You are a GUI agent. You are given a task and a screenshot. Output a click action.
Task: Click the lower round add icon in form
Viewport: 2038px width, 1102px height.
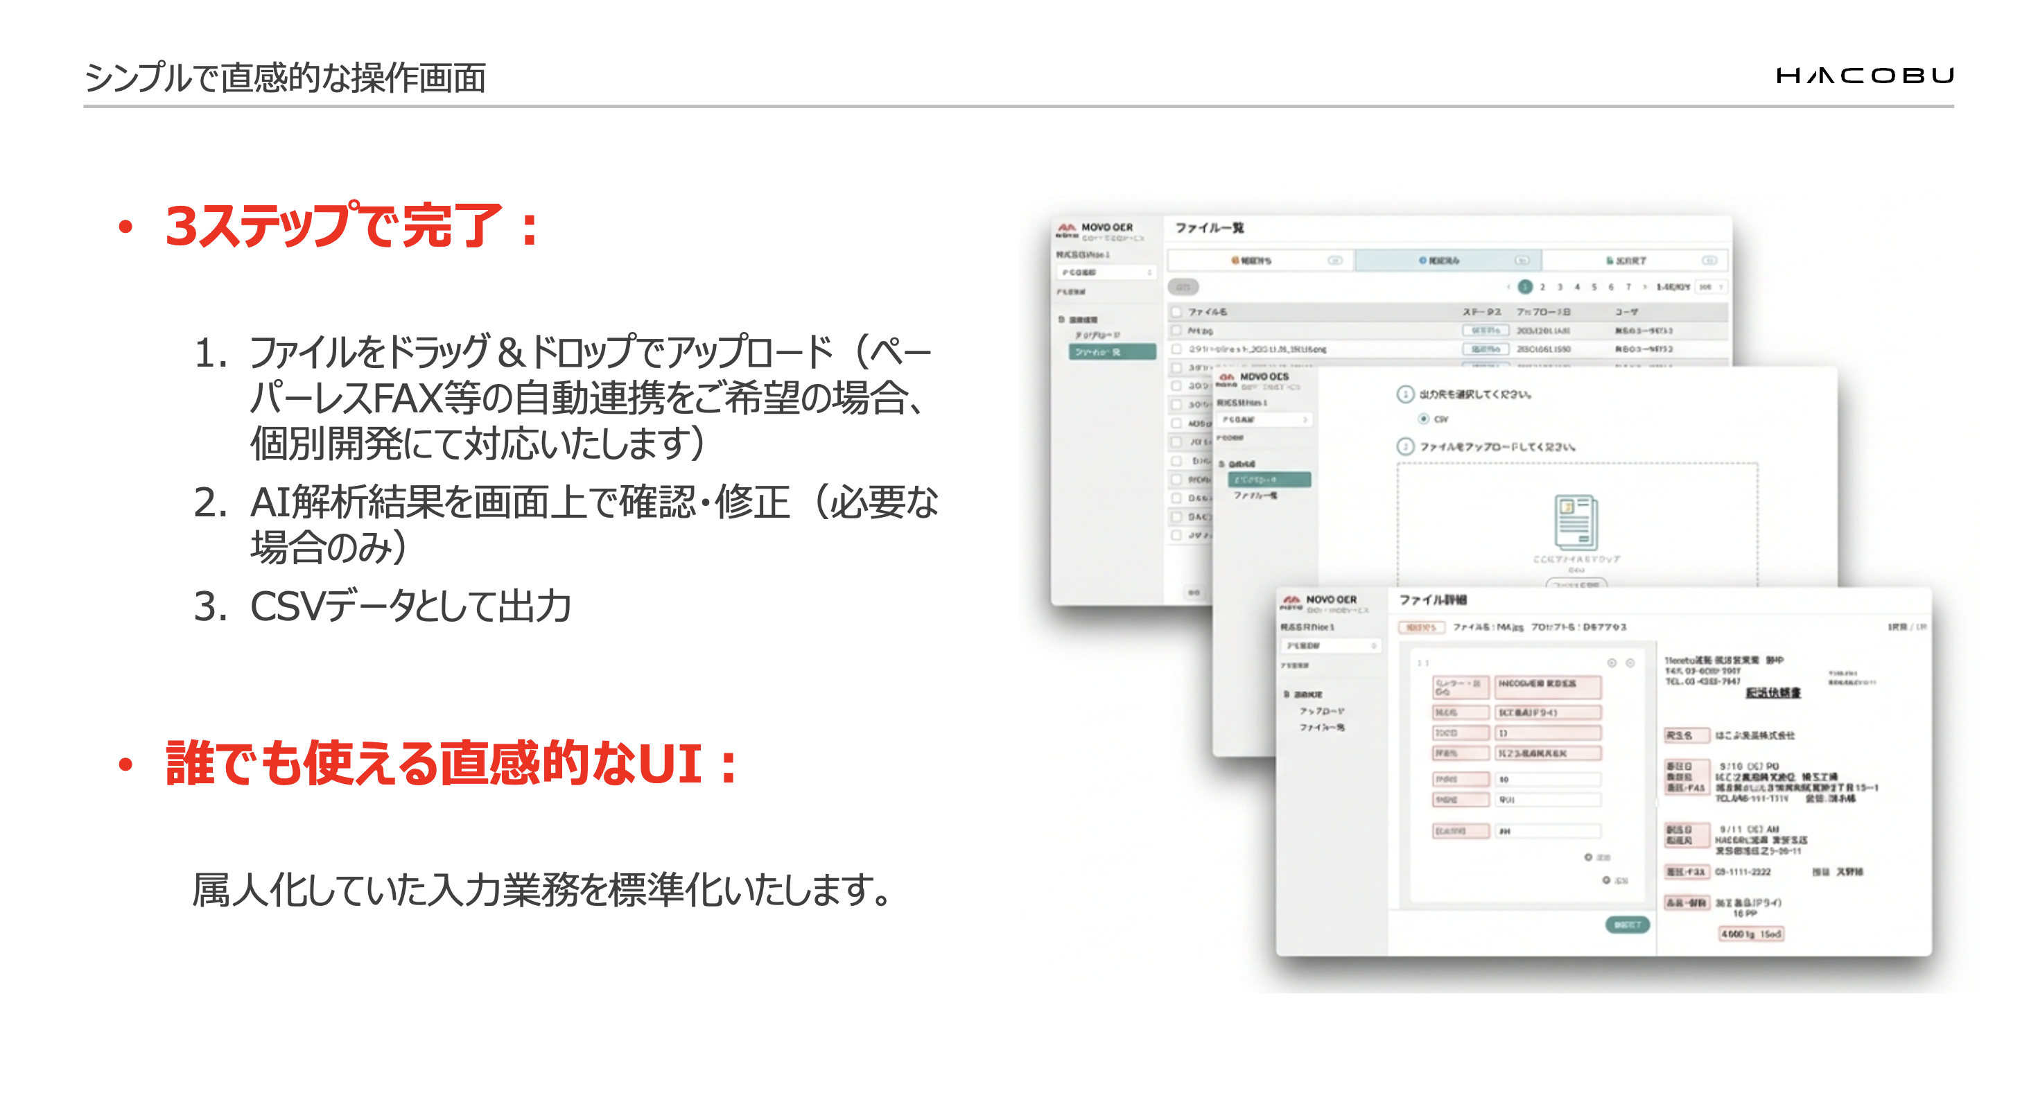pos(1606,880)
